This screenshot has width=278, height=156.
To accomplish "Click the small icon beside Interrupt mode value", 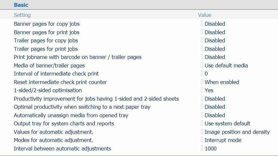I will (x=202, y=140).
